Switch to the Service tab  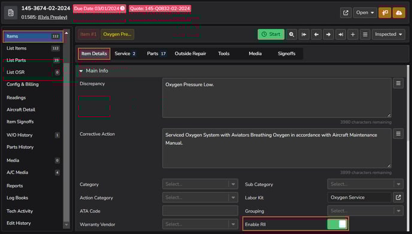click(x=125, y=54)
